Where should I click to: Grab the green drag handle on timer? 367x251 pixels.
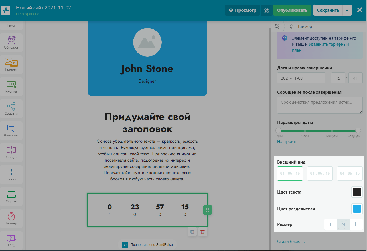(x=208, y=210)
